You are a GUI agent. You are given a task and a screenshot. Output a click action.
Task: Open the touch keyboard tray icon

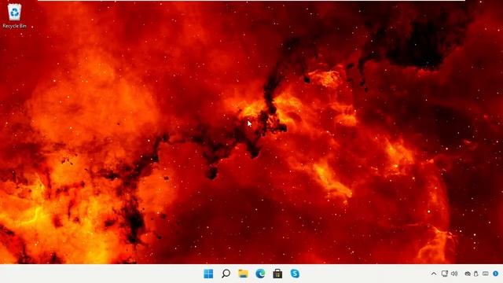[x=486, y=274]
